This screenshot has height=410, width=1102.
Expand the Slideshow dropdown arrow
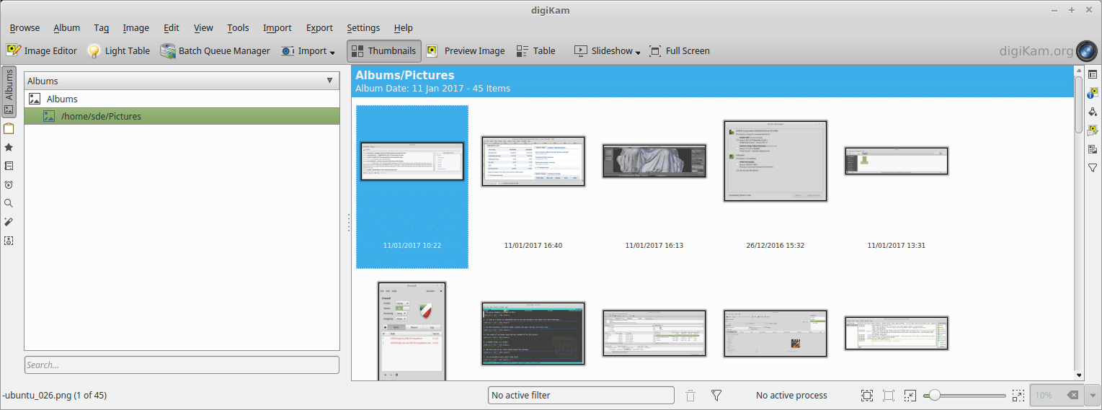pos(638,52)
